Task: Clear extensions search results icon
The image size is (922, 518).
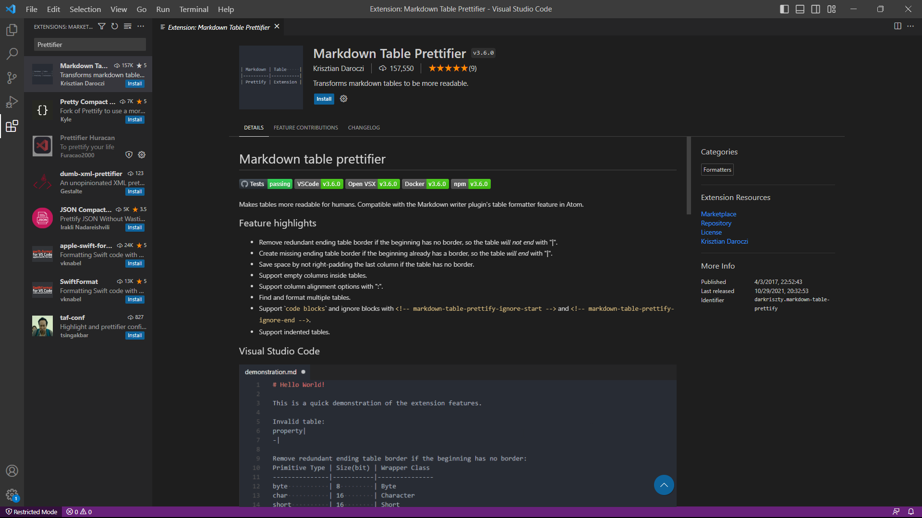Action: [x=128, y=26]
